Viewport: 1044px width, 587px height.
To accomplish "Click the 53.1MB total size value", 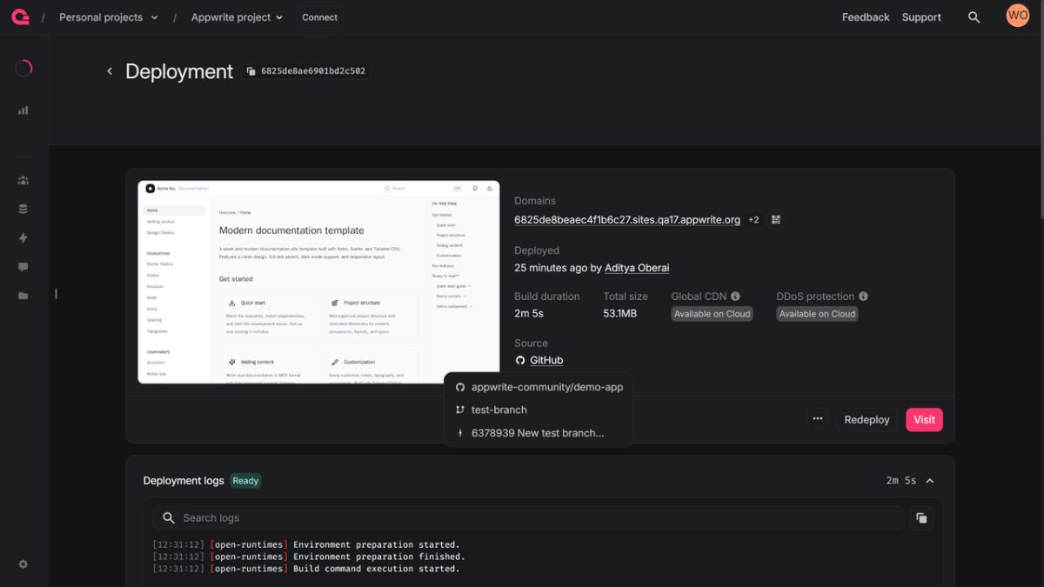I will pos(619,313).
